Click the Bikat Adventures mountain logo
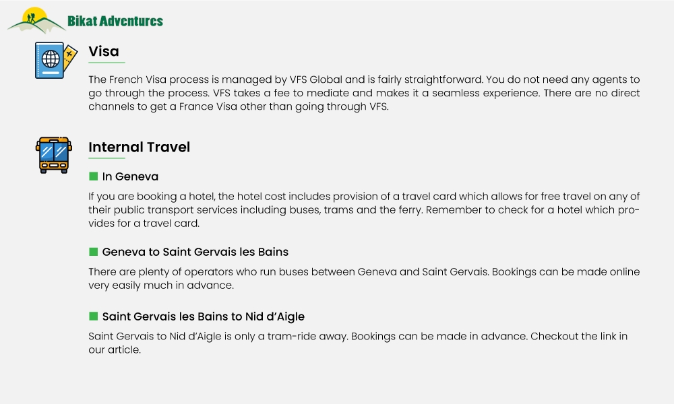 (x=36, y=20)
